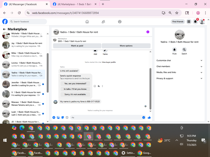Click the Facebook logo icon
Image resolution: width=210 pixels, height=157 pixels.
point(5,22)
